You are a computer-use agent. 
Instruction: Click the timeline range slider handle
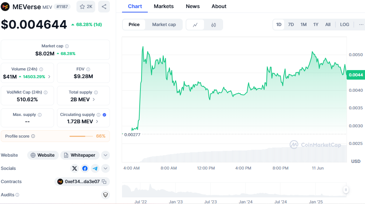(346, 190)
